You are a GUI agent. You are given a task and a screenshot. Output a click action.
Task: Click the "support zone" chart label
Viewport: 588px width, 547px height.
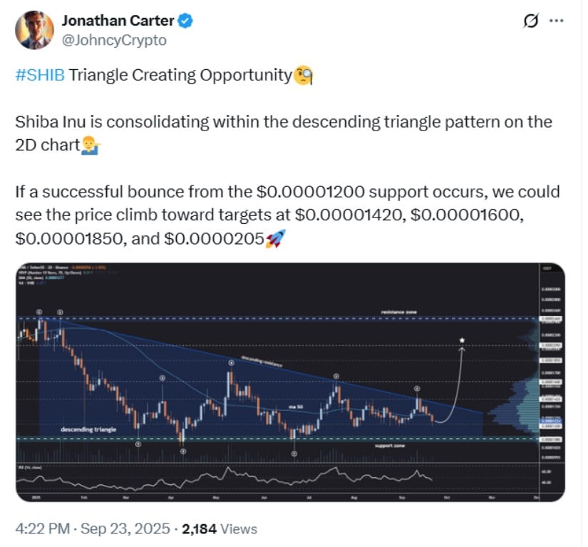point(390,446)
